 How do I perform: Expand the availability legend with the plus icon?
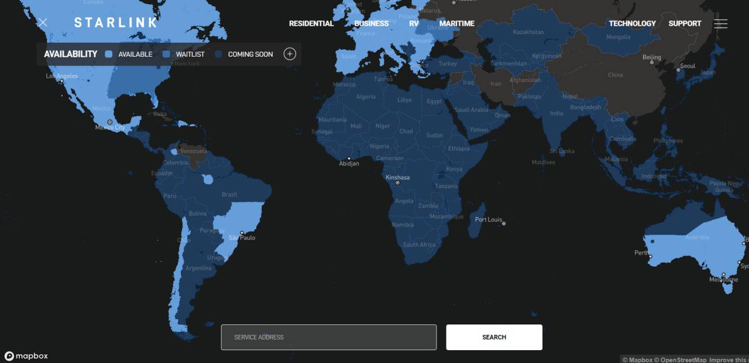[x=290, y=54]
